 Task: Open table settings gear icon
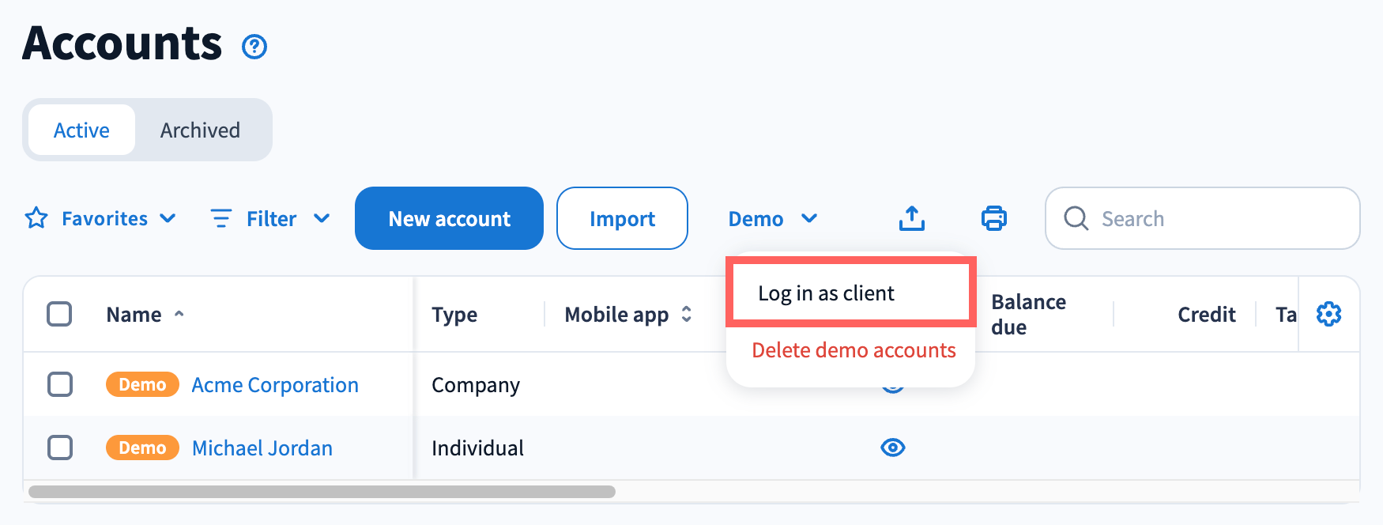pyautogui.click(x=1328, y=314)
